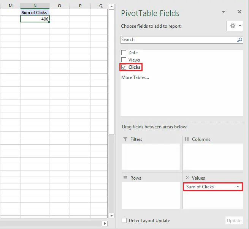
Task: Click the search magnifier icon
Action: (x=239, y=39)
